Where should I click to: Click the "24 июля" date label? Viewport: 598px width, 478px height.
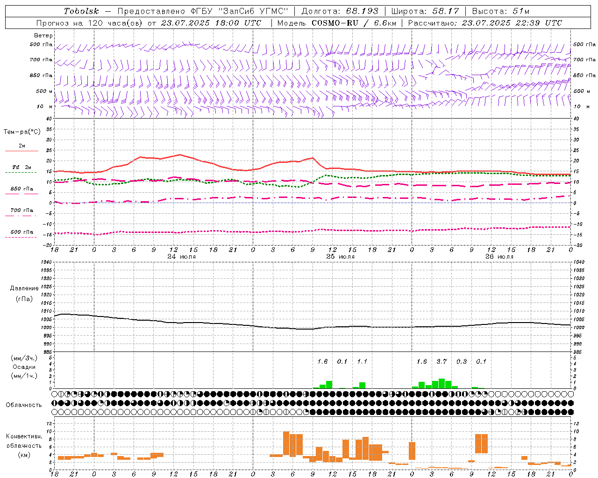[182, 257]
